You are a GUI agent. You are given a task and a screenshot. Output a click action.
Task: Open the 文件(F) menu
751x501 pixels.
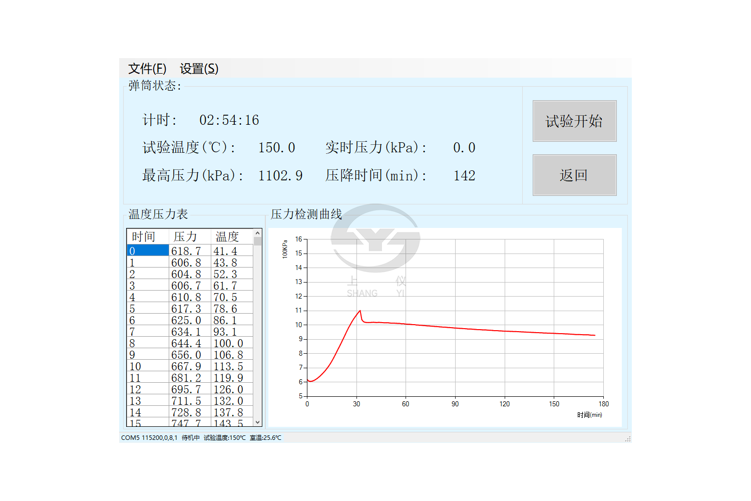147,69
